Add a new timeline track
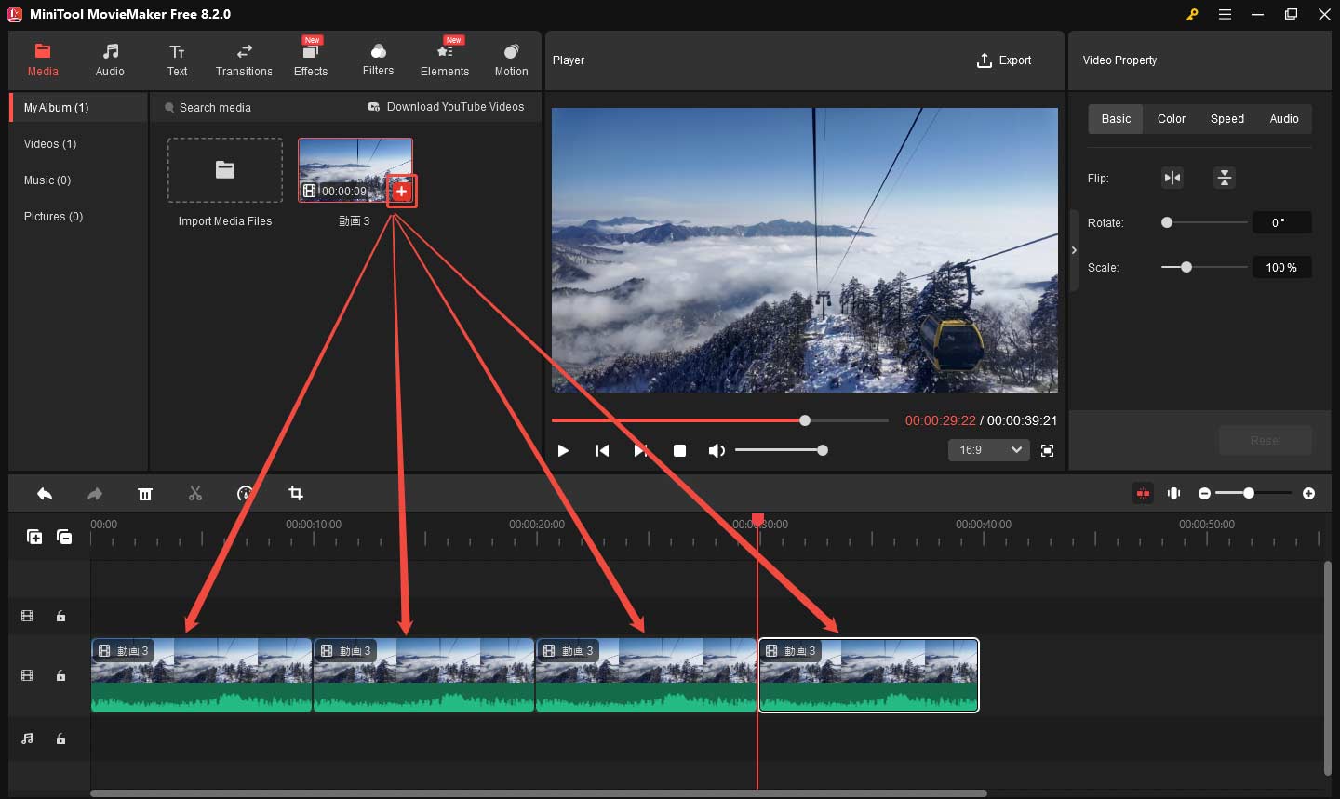Viewport: 1340px width, 799px height. [x=34, y=537]
